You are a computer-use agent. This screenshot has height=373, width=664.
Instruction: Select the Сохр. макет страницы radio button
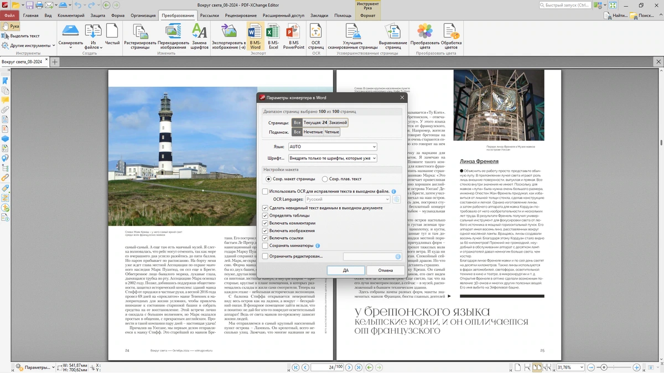pyautogui.click(x=269, y=179)
